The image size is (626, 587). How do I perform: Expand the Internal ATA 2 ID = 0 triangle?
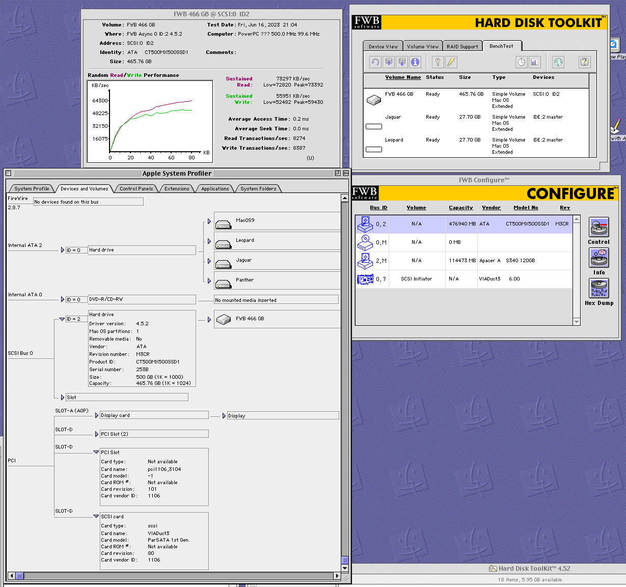(63, 250)
